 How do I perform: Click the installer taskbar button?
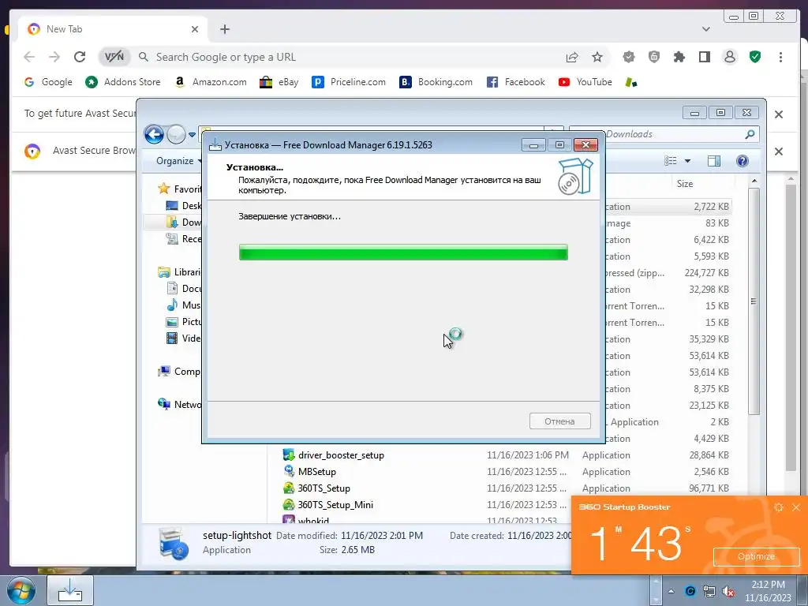coord(70,590)
